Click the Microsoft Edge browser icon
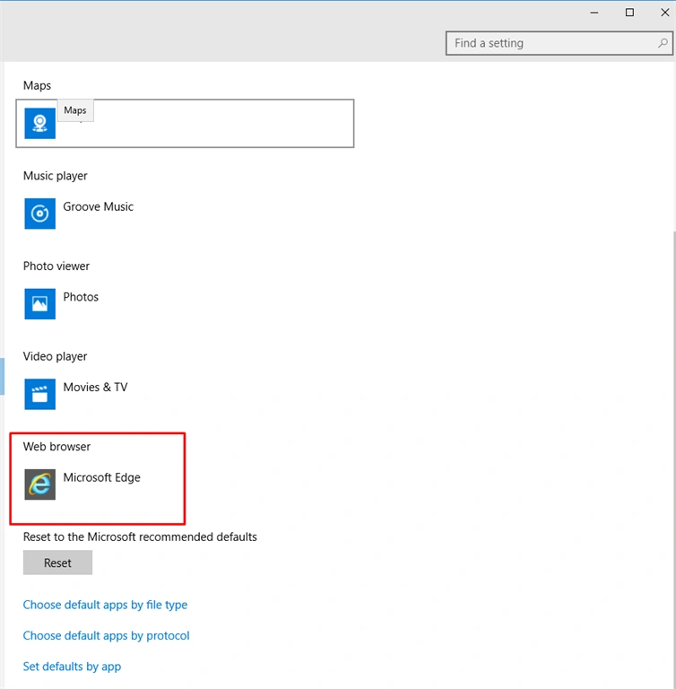 (40, 484)
